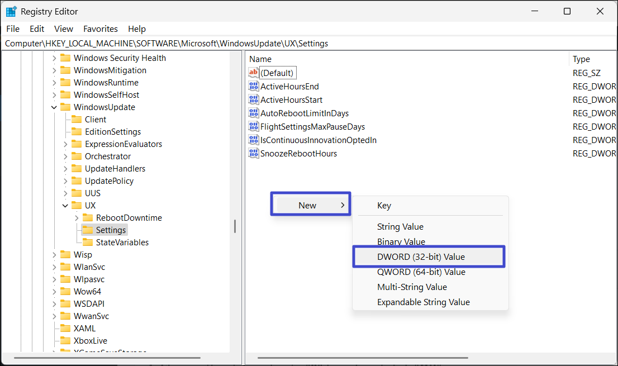Collapse the WindowsUpdate tree node
The width and height of the screenshot is (618, 366).
click(54, 107)
